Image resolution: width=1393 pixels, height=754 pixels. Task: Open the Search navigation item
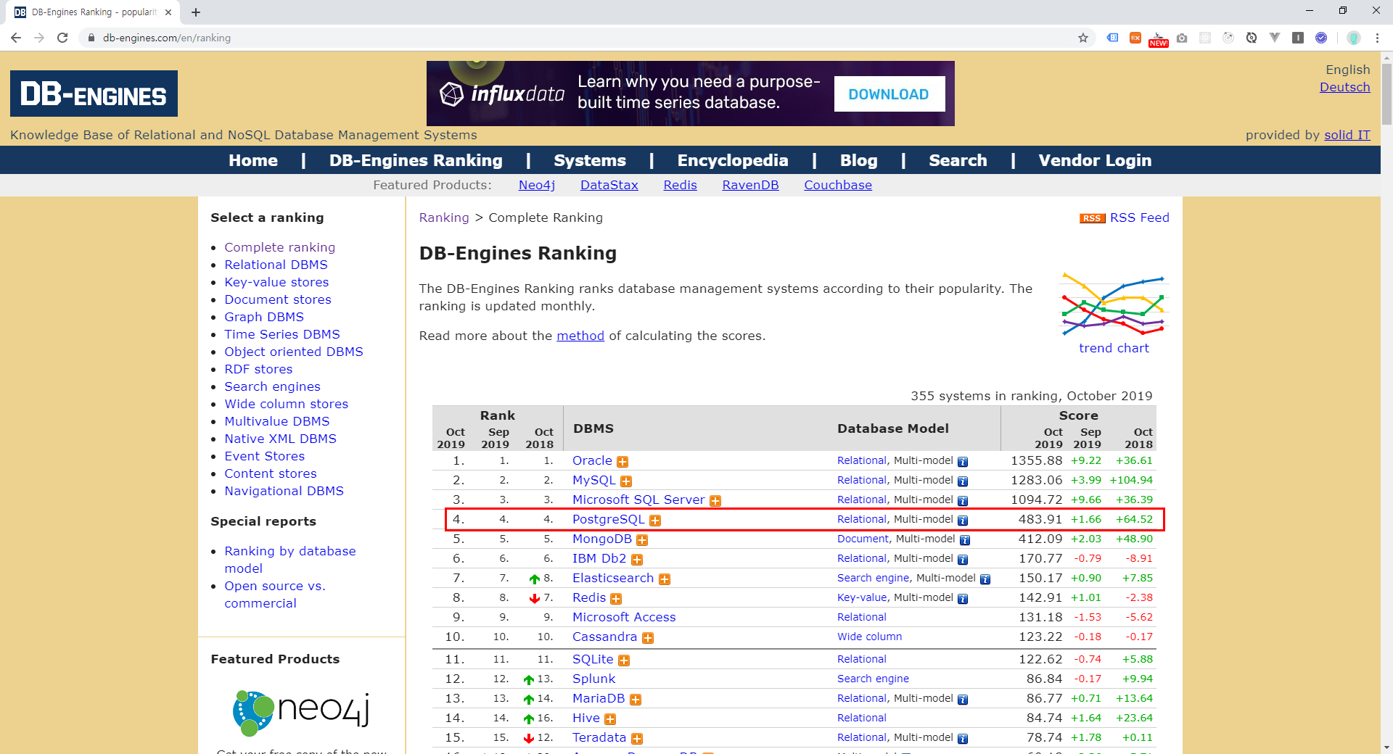pos(958,160)
